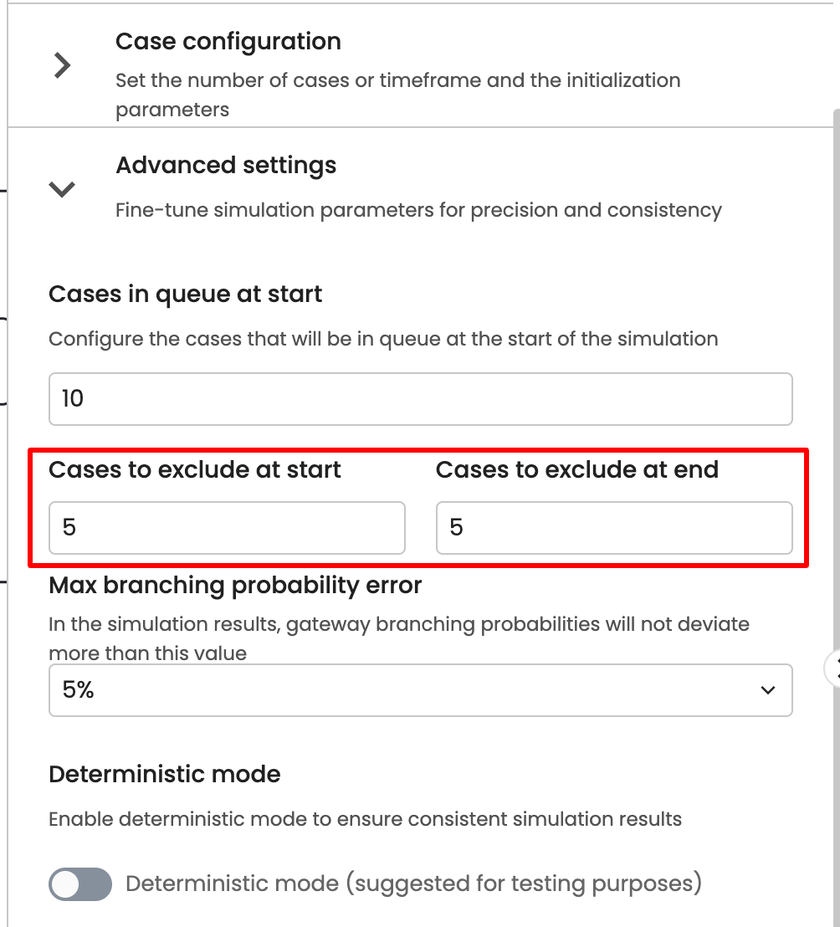This screenshot has width=840, height=927.
Task: Click the 'Fine-tune simulation parameters' description
Action: click(418, 209)
